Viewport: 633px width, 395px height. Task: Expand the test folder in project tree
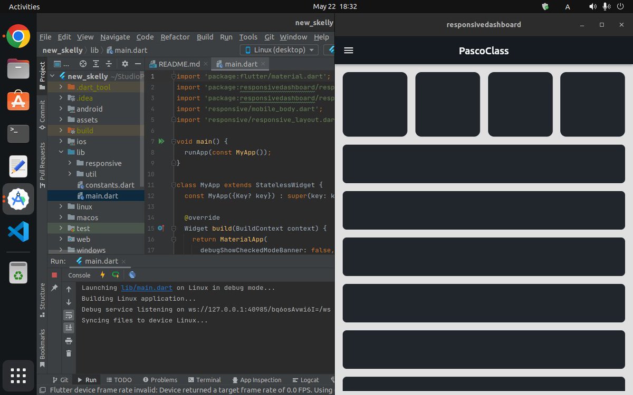click(x=61, y=229)
